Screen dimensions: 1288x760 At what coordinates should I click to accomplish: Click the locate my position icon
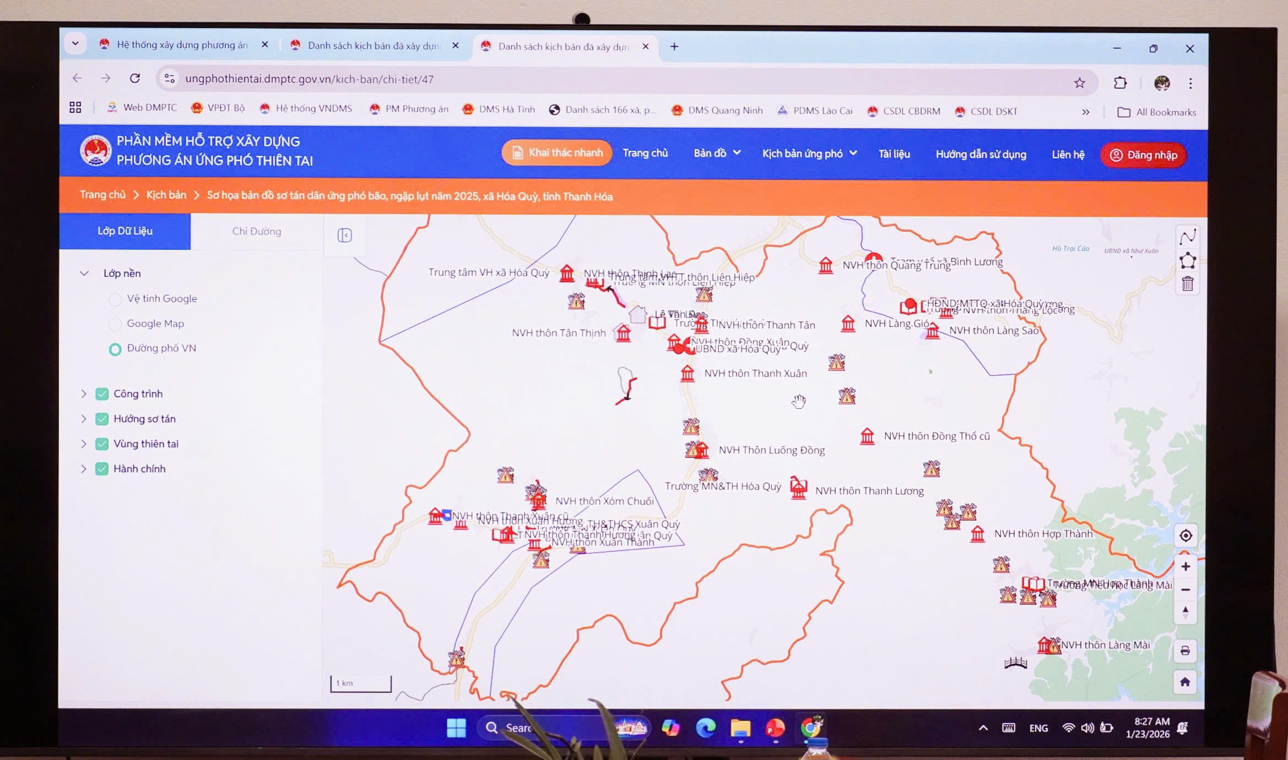click(x=1186, y=535)
